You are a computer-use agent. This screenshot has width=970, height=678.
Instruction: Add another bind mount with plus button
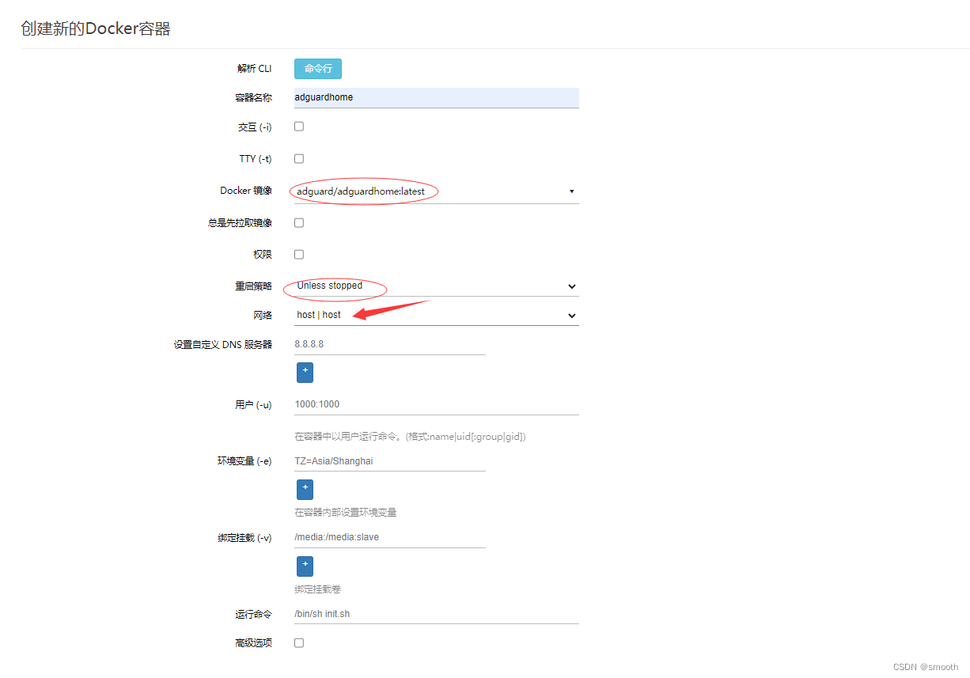pyautogui.click(x=305, y=566)
